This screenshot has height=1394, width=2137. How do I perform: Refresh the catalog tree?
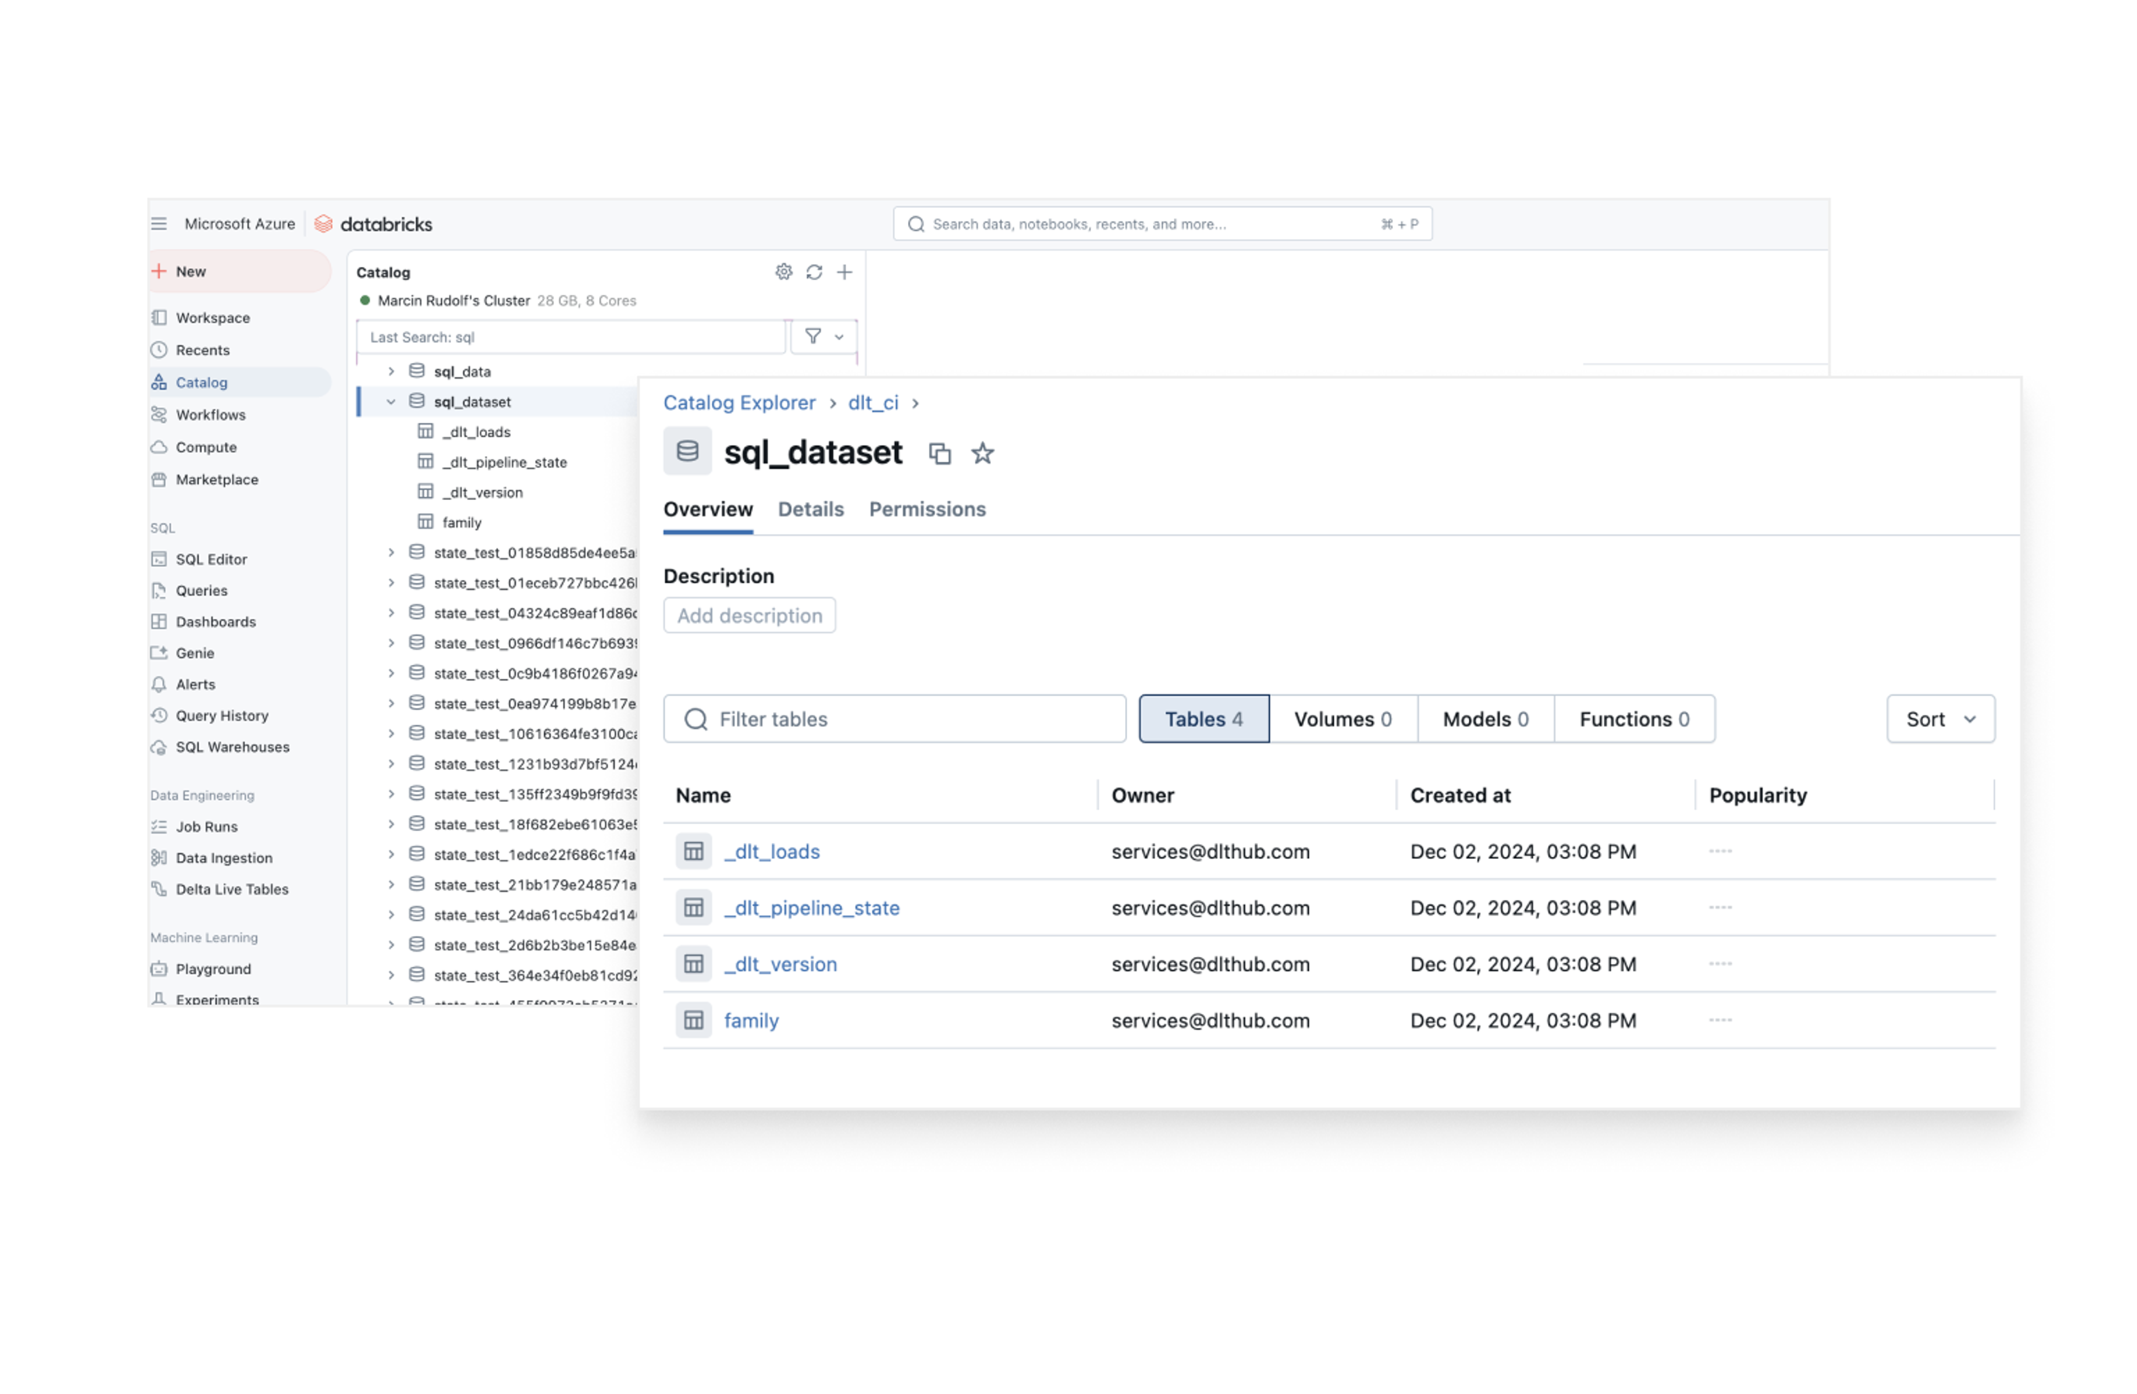click(x=814, y=272)
